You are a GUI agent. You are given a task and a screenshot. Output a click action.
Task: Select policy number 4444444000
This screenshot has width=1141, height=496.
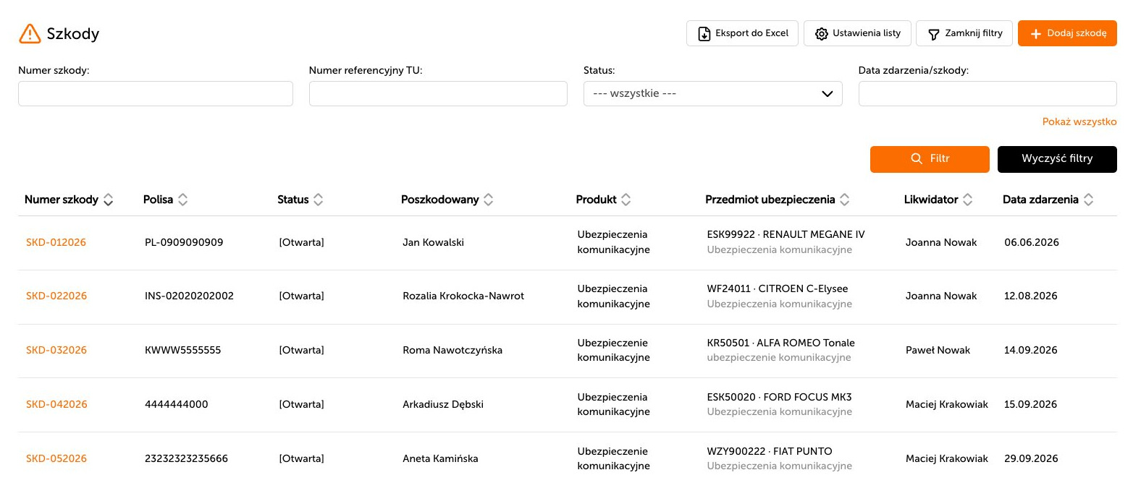pos(176,404)
